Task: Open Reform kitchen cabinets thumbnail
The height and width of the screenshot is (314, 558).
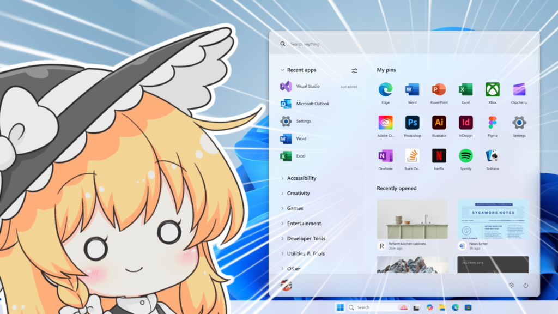Action: click(x=412, y=219)
